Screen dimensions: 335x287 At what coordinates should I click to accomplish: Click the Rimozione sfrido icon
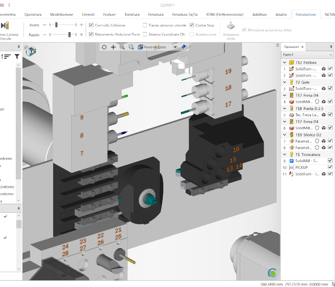[x=231, y=26]
